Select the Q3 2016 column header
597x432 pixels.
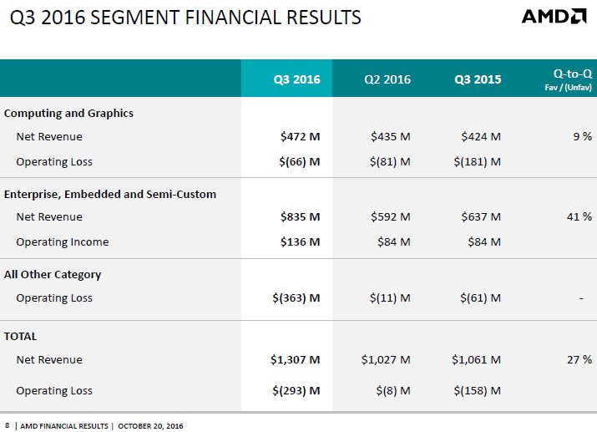coord(296,79)
